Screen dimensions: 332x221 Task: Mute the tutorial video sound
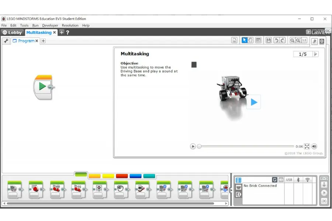coord(314,146)
